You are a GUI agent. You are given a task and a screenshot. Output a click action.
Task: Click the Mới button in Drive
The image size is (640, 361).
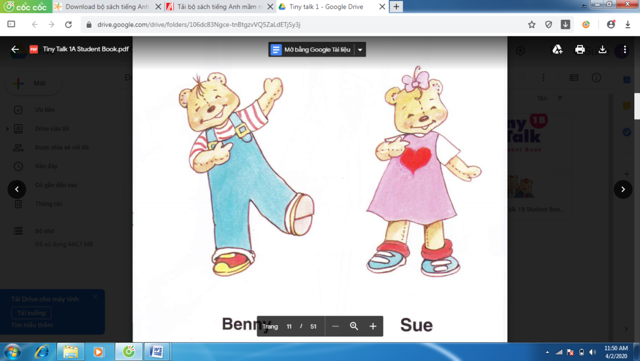tap(33, 83)
